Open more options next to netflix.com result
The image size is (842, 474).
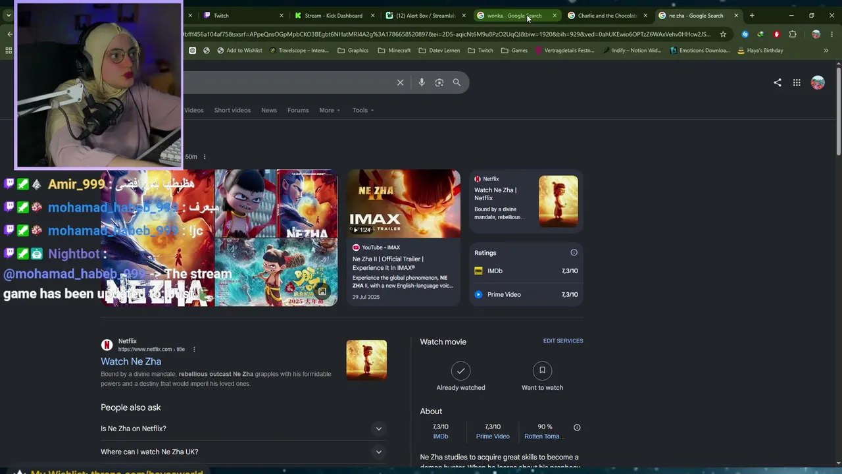[x=194, y=350]
